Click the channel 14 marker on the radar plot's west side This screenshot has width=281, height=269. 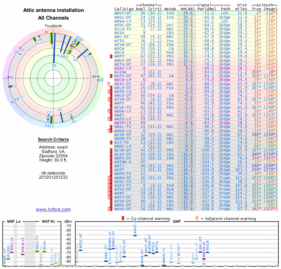coord(11,77)
